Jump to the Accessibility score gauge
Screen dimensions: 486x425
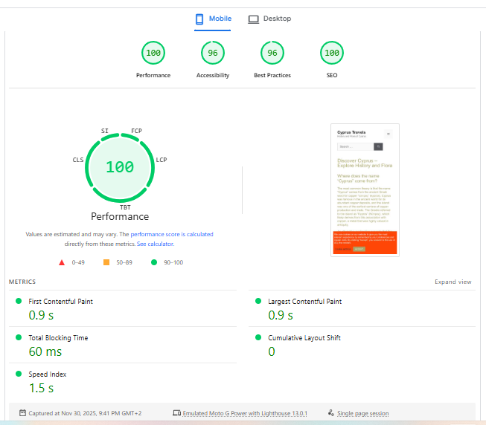[x=213, y=53]
